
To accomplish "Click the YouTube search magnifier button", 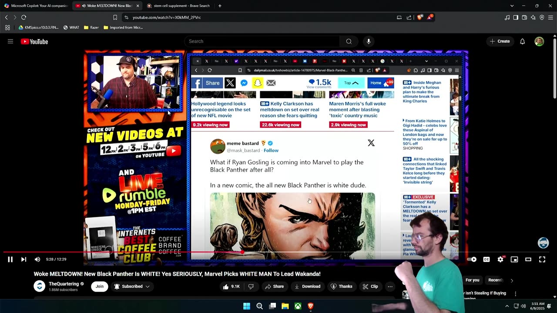I will pos(349,41).
